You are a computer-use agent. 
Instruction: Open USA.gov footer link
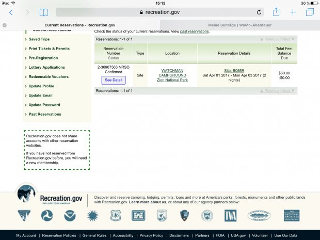(x=238, y=235)
